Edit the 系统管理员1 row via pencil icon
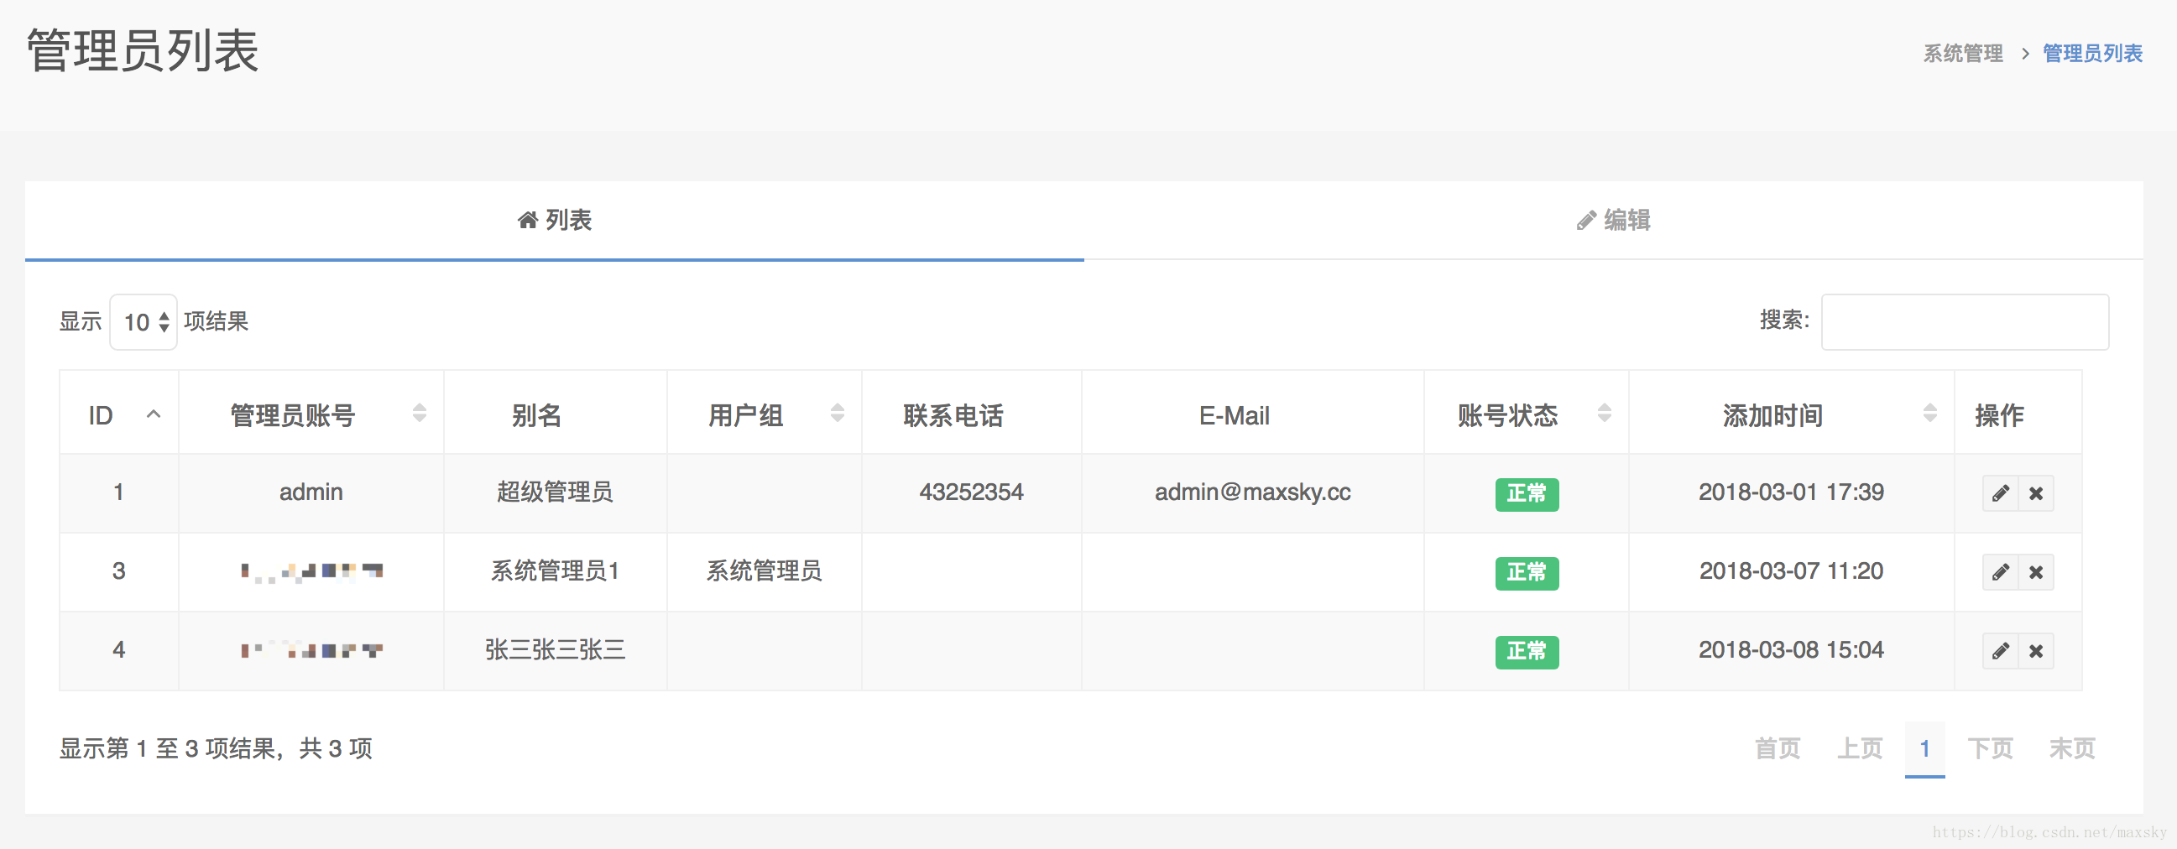The image size is (2177, 849). 2000,572
